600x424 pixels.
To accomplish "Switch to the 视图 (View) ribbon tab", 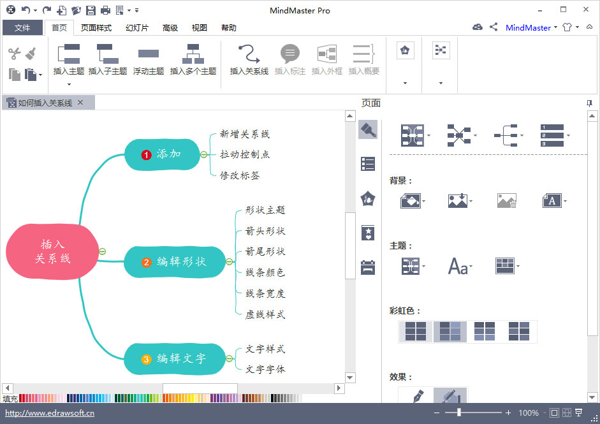I will tap(199, 27).
